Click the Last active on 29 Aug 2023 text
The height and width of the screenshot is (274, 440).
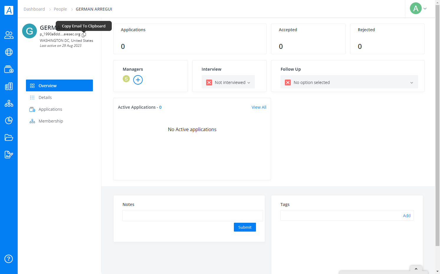point(60,46)
